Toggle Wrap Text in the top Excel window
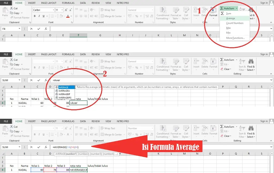 point(108,10)
